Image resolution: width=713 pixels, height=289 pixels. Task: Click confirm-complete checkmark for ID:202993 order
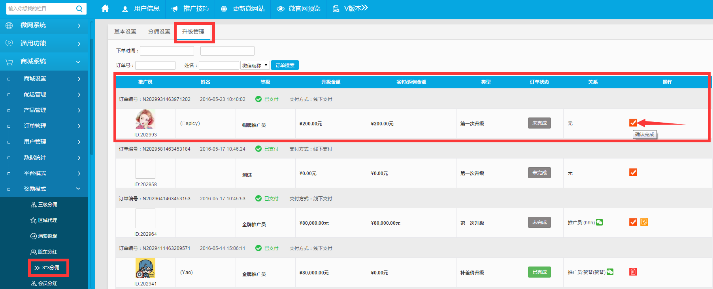pyautogui.click(x=633, y=123)
